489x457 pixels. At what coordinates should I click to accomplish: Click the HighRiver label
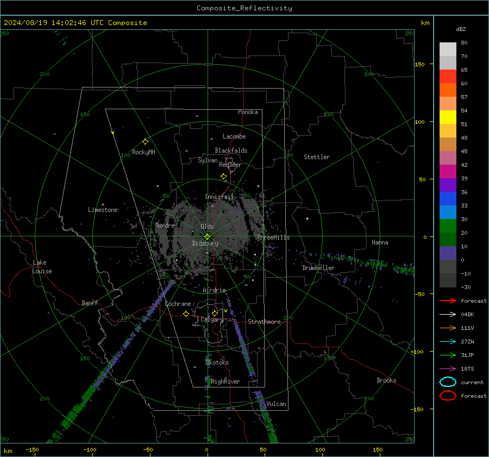pyautogui.click(x=225, y=381)
